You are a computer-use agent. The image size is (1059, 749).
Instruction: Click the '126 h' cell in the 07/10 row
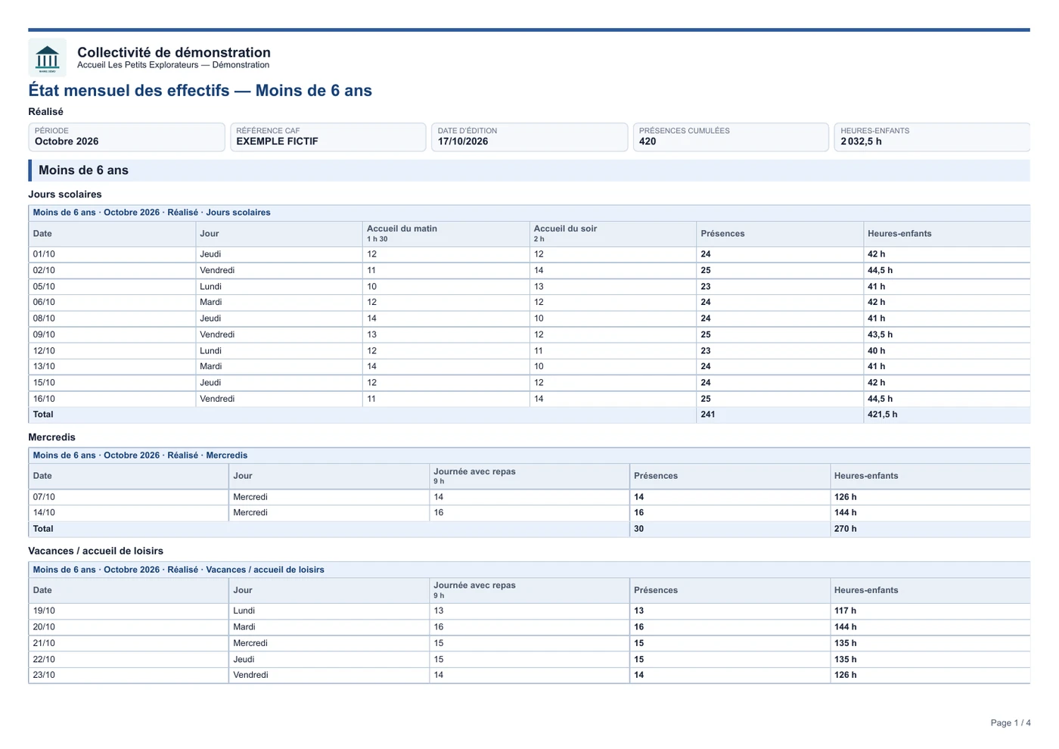[930, 497]
